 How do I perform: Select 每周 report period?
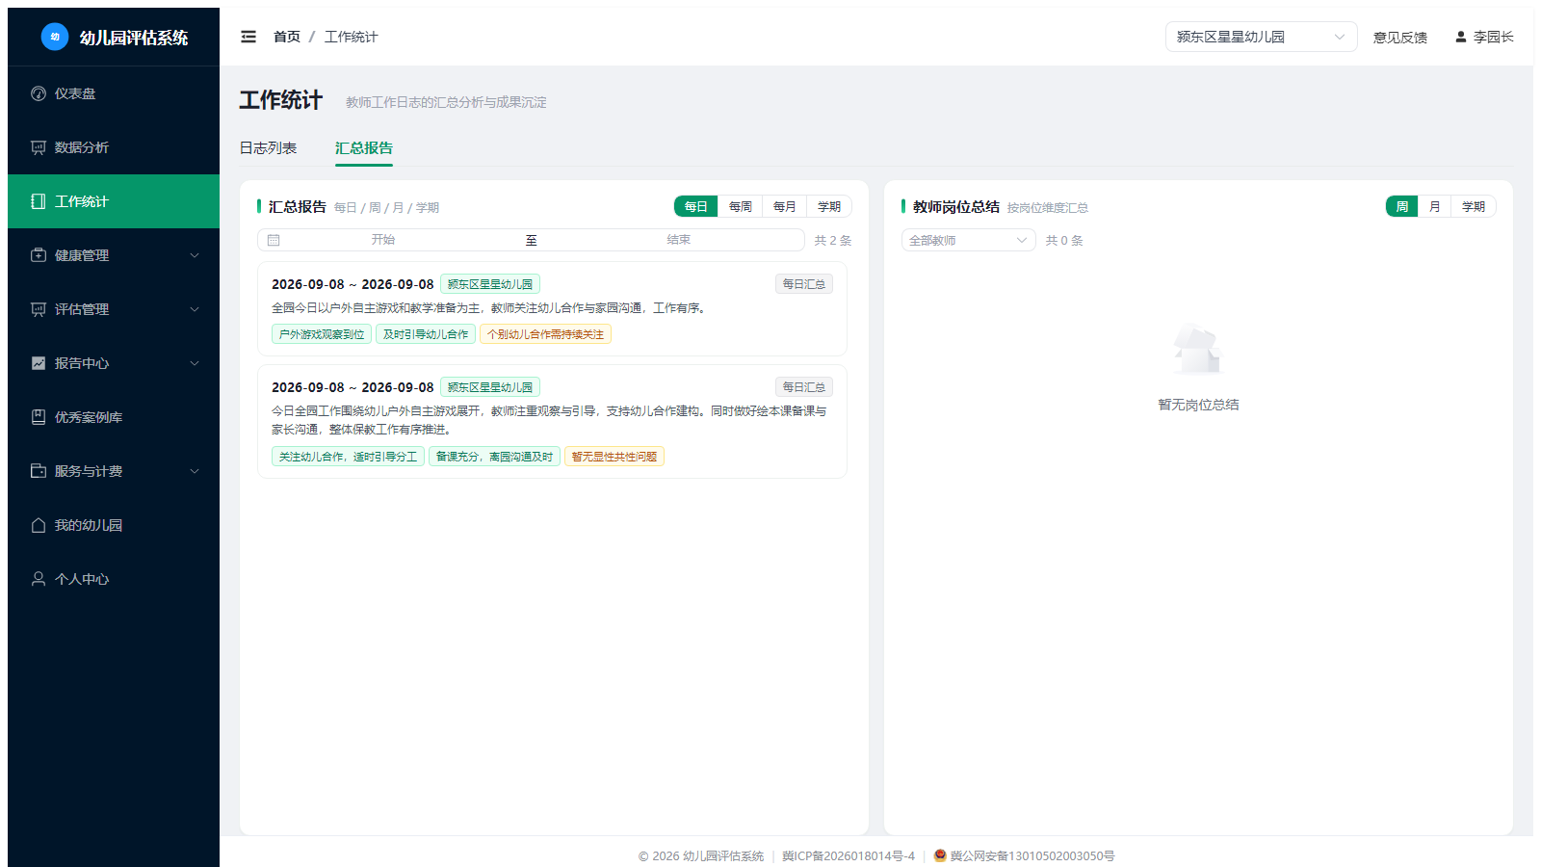coord(741,206)
